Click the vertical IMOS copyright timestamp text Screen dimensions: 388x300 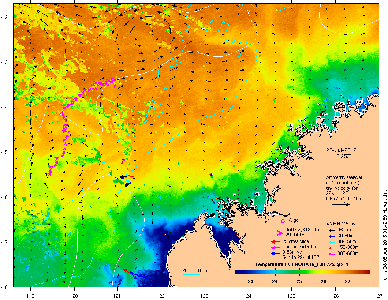point(385,235)
